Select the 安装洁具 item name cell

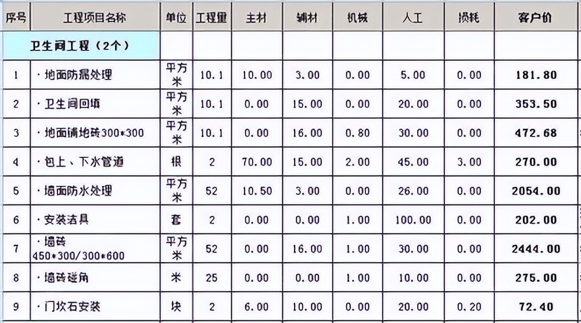67,220
